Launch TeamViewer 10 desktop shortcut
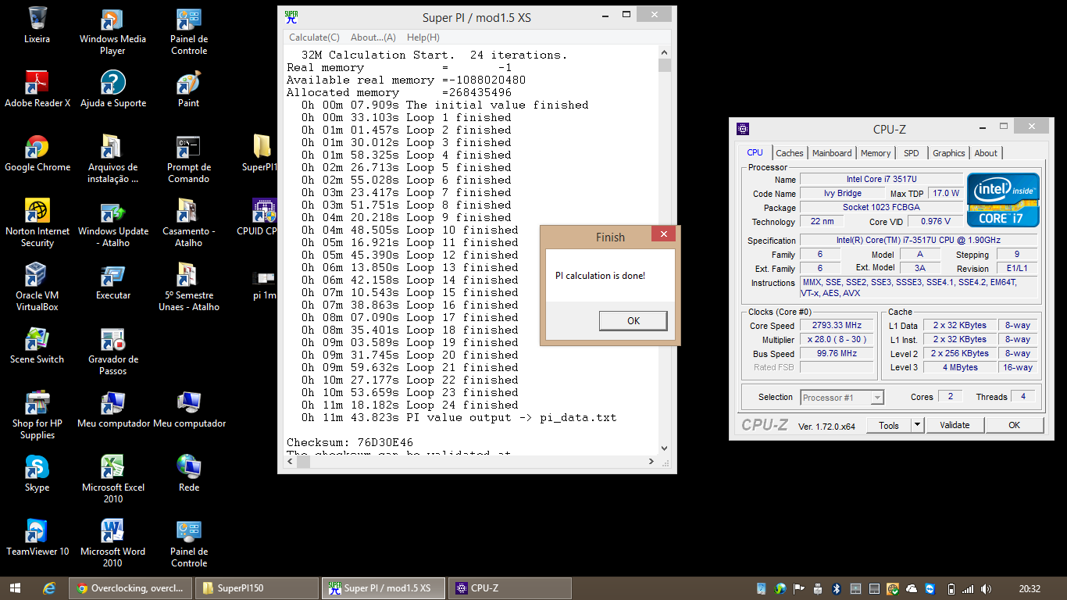 [x=37, y=537]
